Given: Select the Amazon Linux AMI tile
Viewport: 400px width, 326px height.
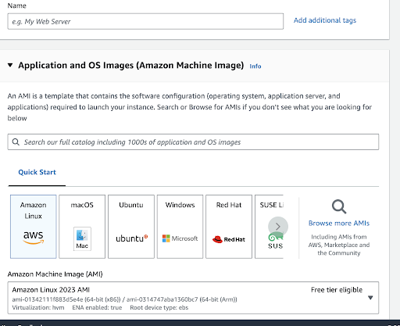Looking at the screenshot, I should (x=34, y=227).
